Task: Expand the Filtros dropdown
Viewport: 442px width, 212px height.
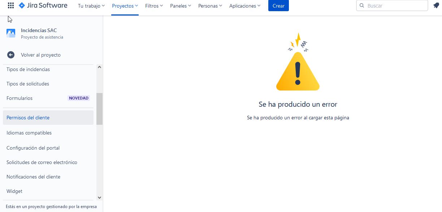Action: pos(154,6)
